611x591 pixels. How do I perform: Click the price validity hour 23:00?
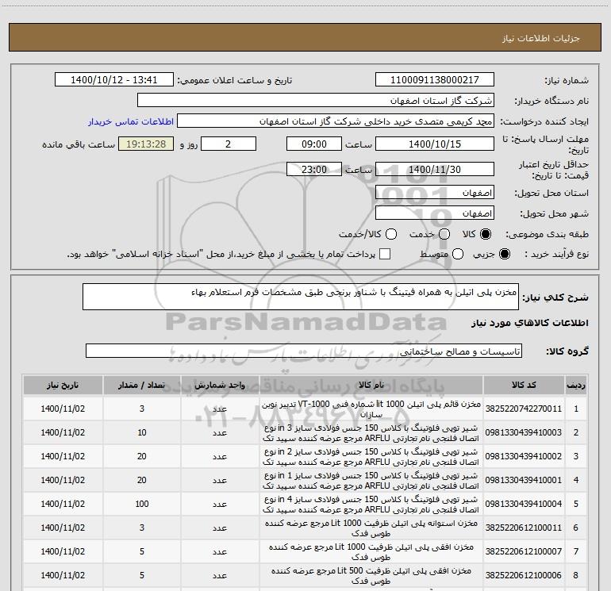coord(314,169)
